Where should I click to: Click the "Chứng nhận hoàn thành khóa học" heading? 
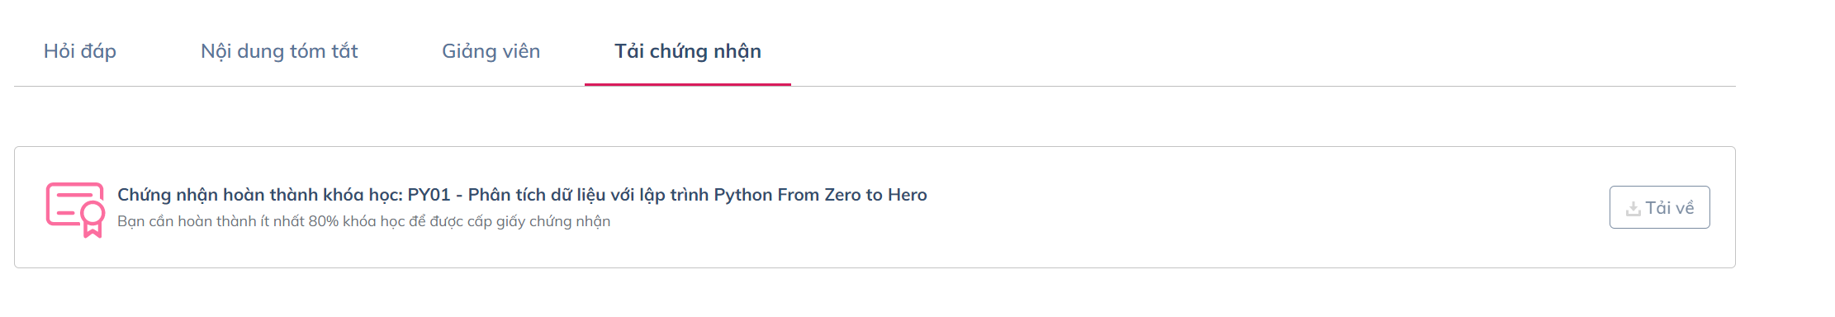259,195
